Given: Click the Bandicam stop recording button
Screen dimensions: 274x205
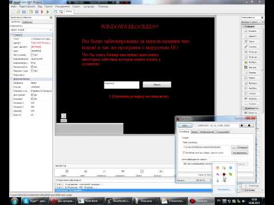Looking at the screenshot, I should tap(249, 125).
